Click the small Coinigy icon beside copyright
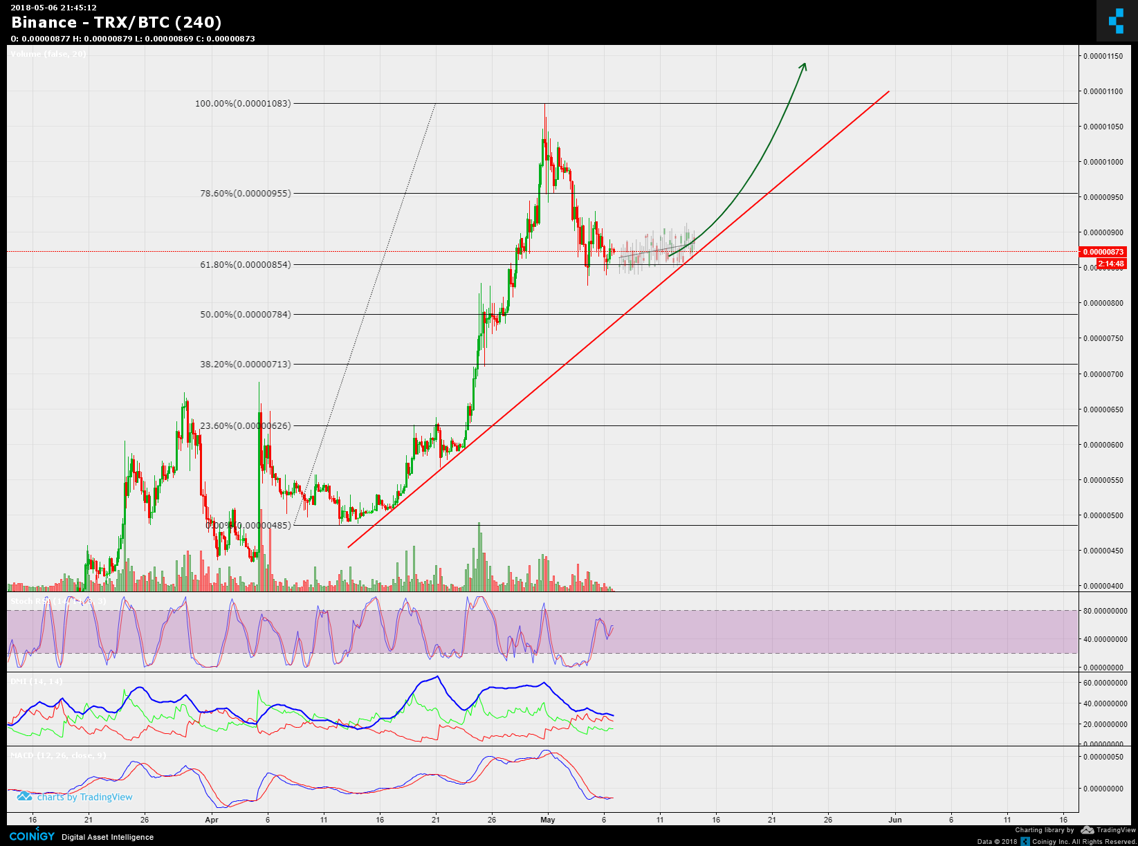The height and width of the screenshot is (846, 1138). [1025, 841]
